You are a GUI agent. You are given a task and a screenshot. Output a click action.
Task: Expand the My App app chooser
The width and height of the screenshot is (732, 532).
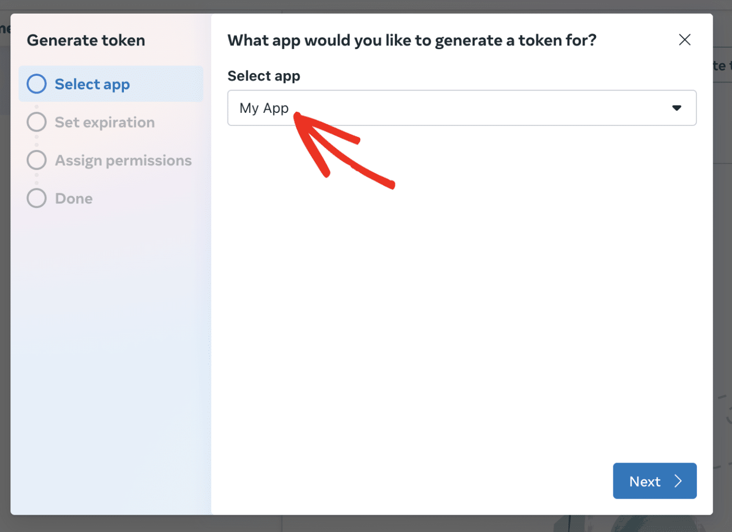(462, 108)
